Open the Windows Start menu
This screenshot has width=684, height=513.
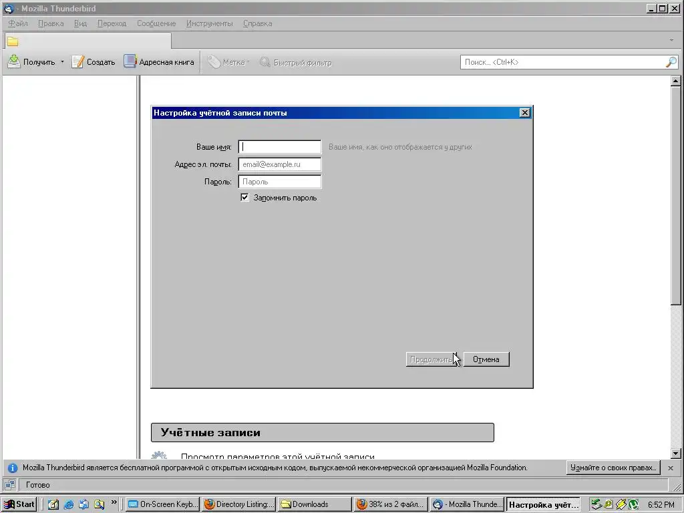click(x=19, y=504)
